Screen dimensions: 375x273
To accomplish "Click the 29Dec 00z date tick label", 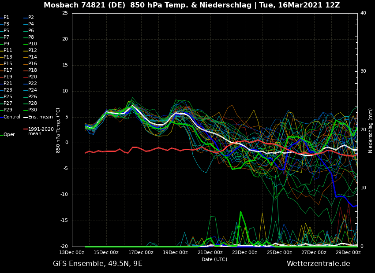I will point(348,253).
